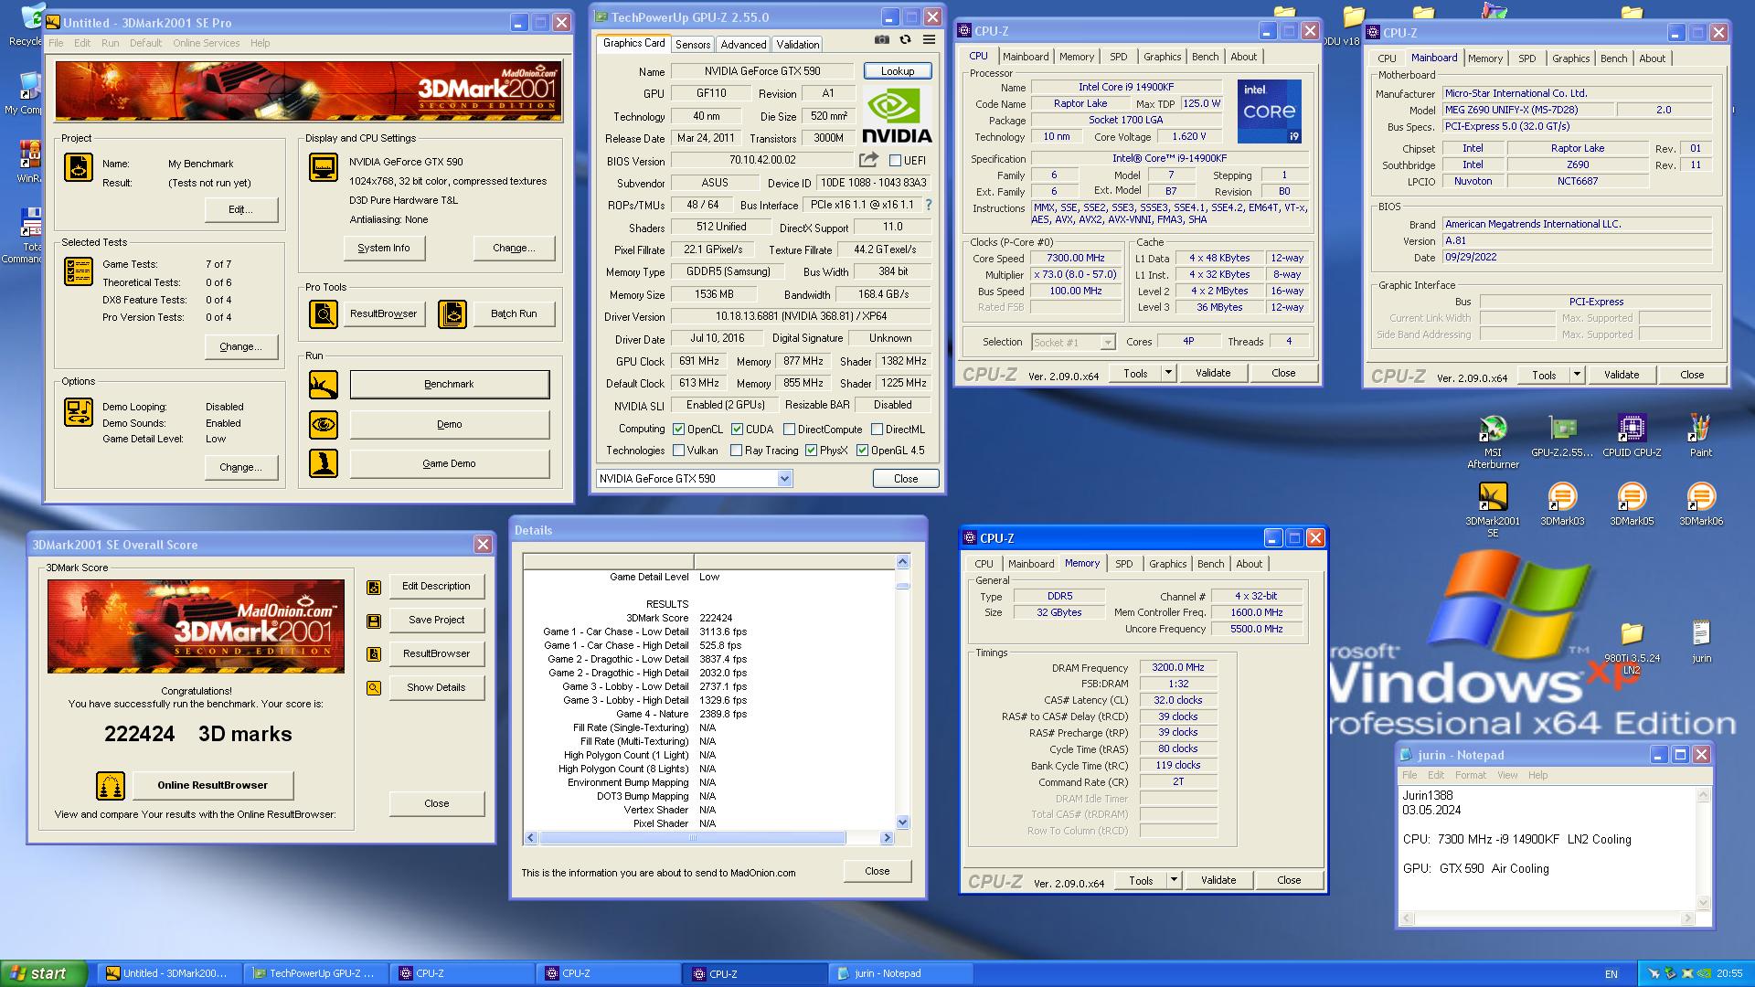Click the ResultBrowser magnifier icon in Pro Tools

324,314
